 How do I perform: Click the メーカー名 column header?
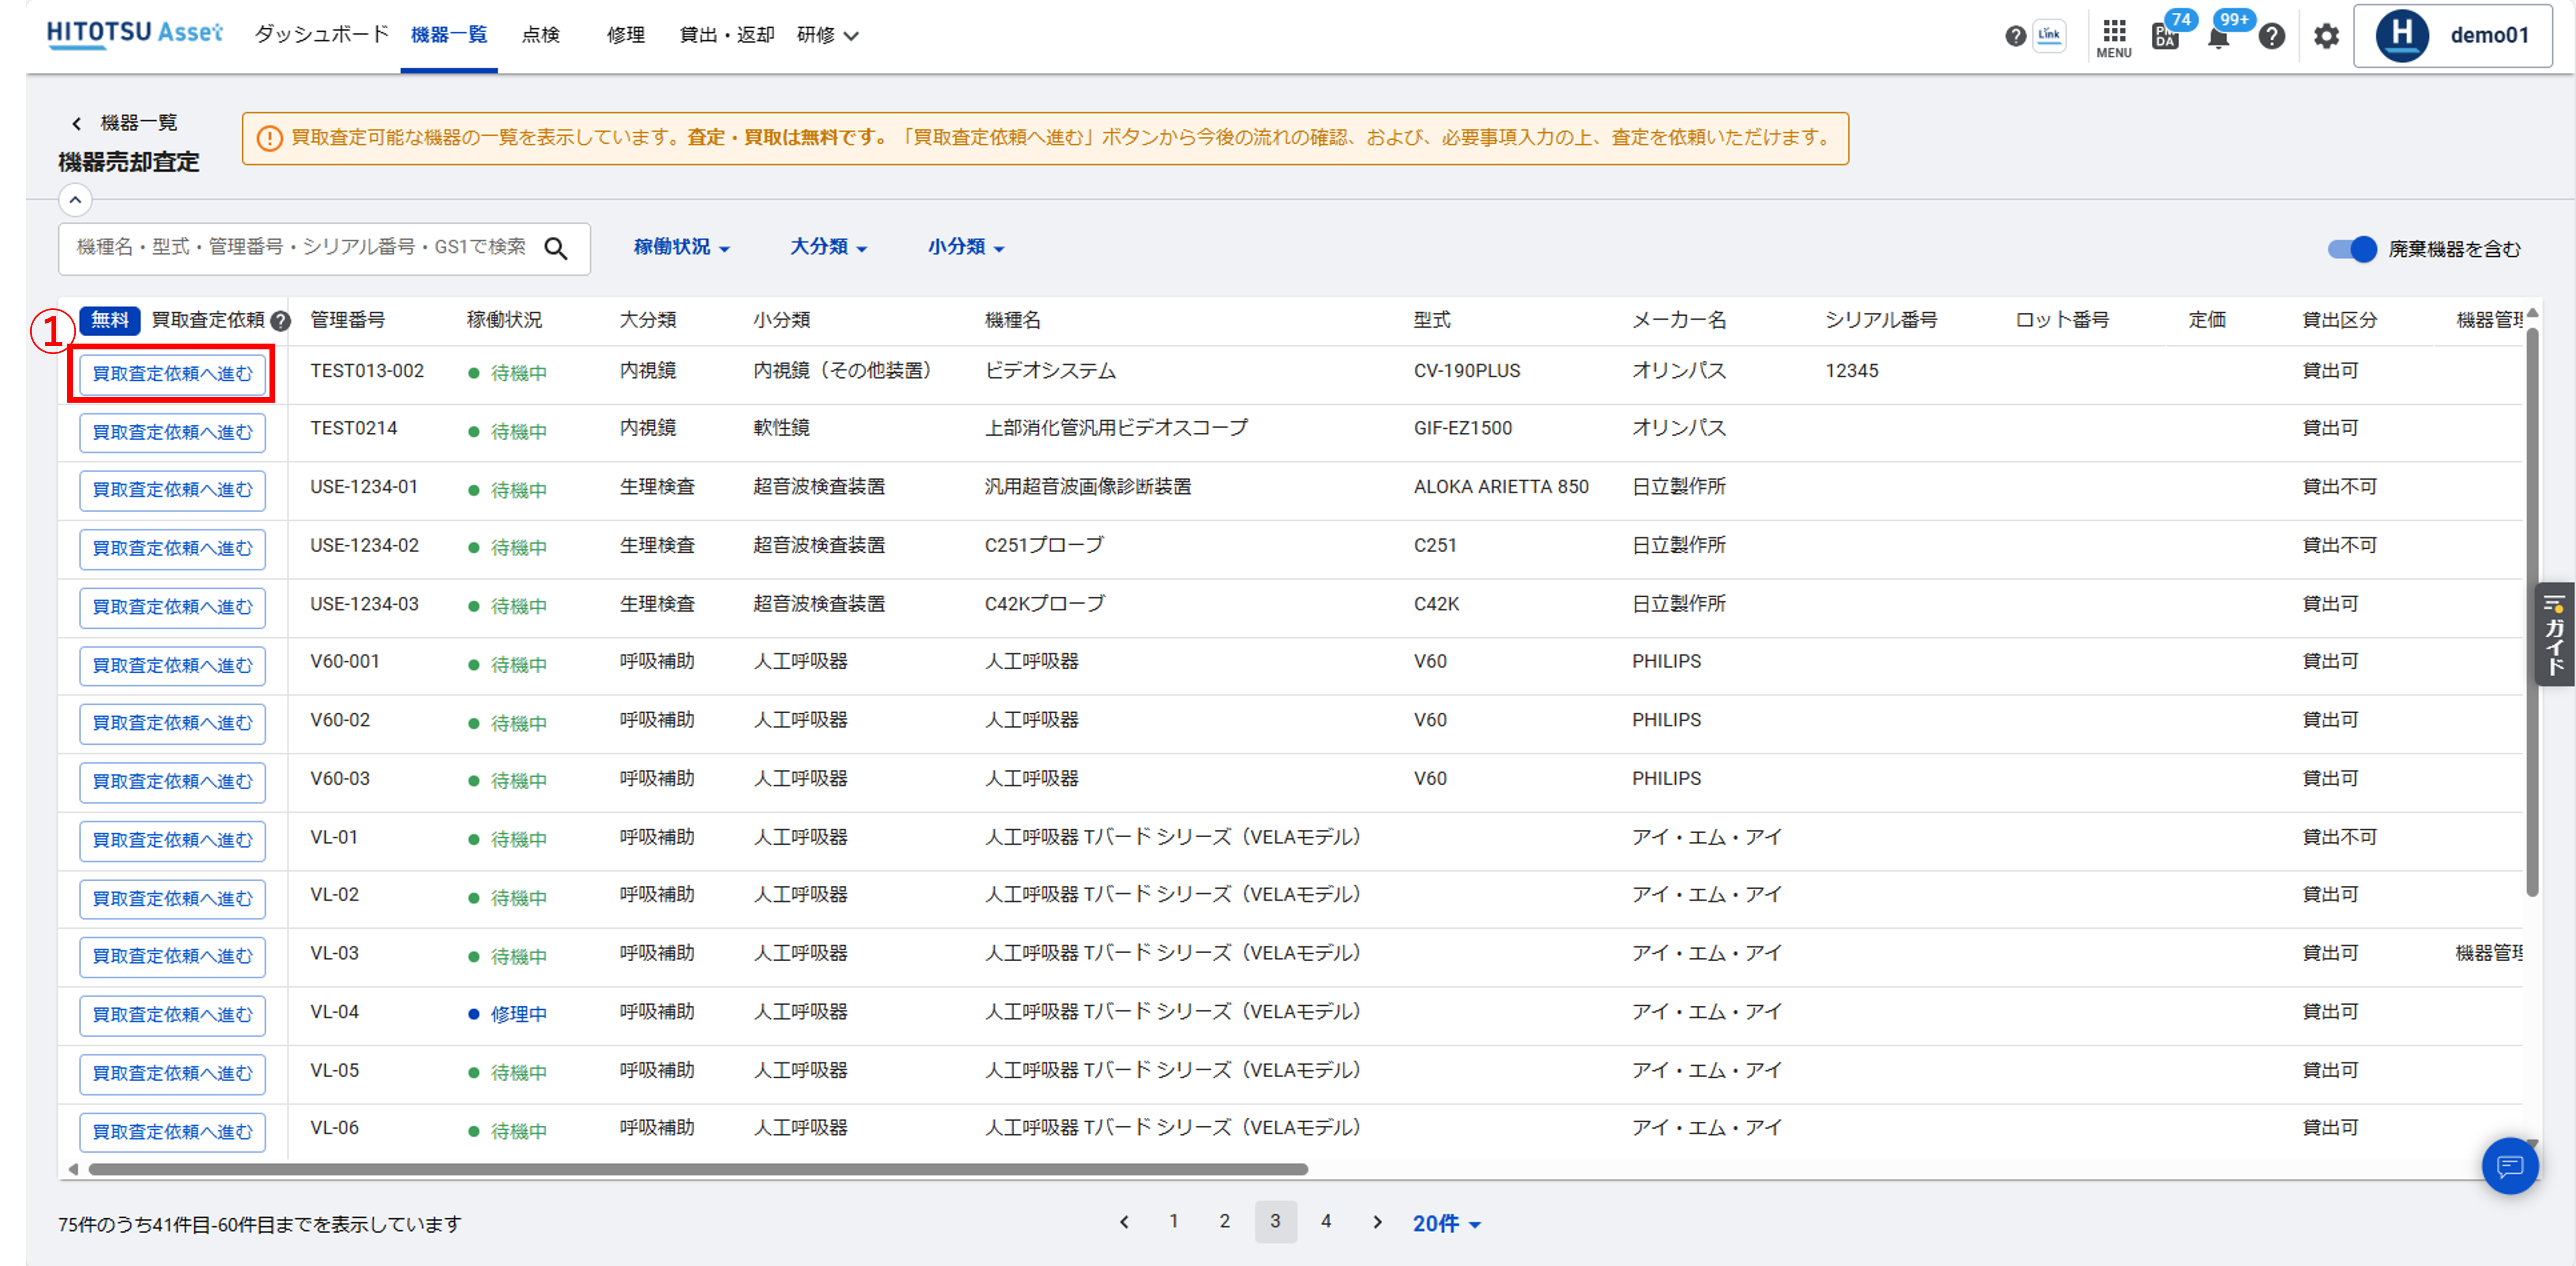click(1679, 320)
